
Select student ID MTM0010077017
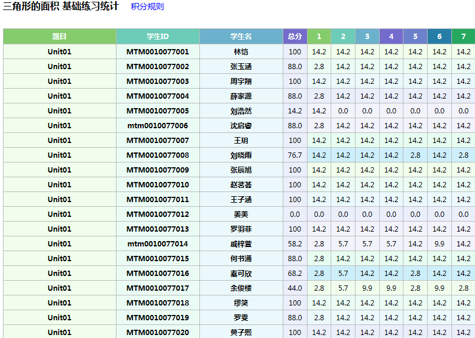click(158, 288)
